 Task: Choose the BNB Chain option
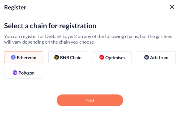click(x=68, y=57)
